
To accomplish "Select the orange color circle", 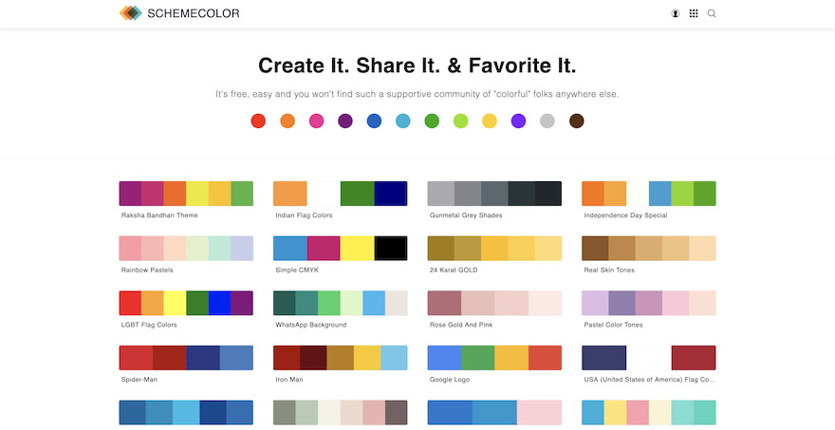I will (288, 121).
